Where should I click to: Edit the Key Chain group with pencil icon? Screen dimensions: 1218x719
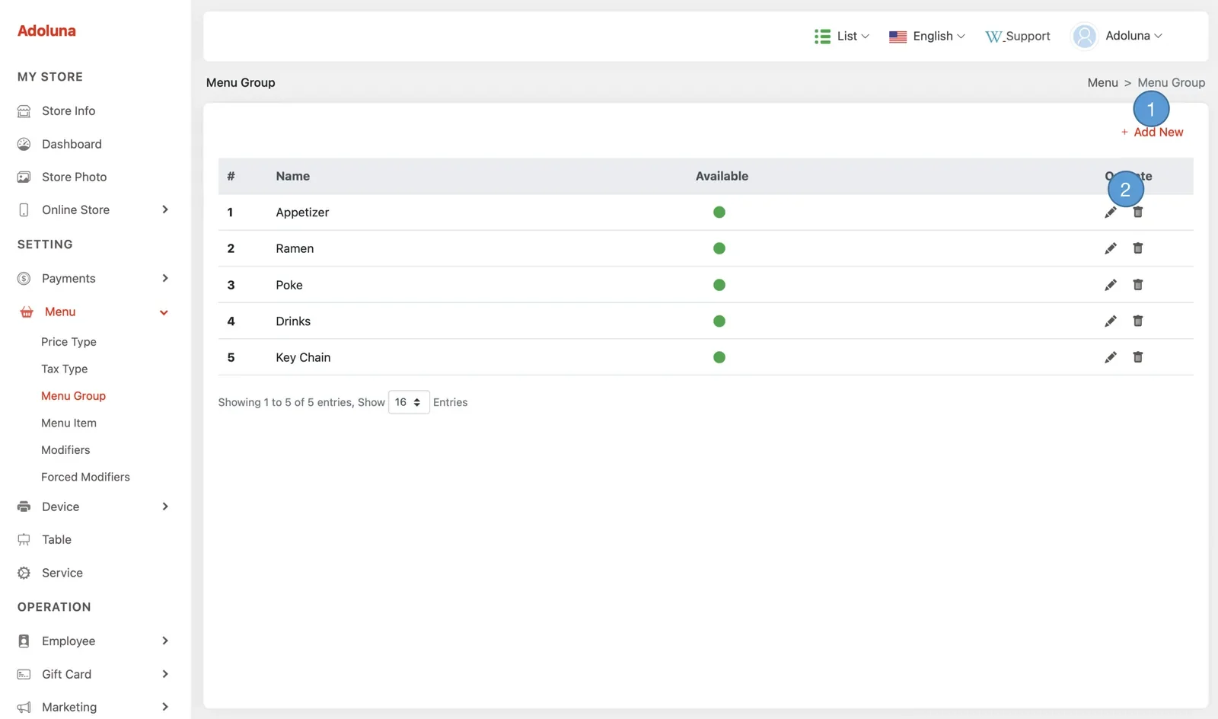coord(1111,357)
